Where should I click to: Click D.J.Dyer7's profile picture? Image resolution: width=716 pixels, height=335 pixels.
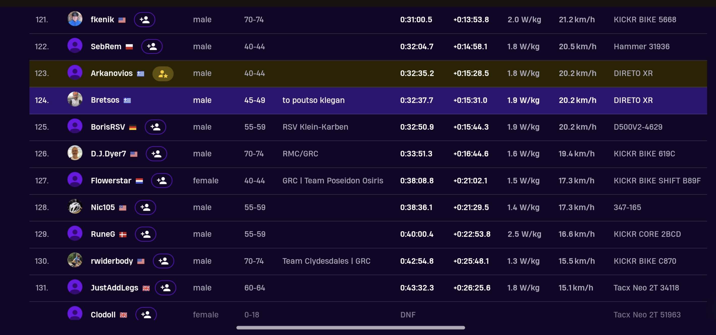click(x=75, y=153)
